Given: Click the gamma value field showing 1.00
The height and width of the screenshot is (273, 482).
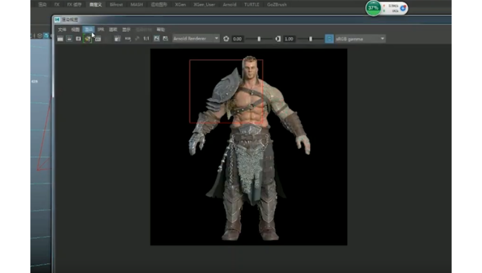Looking at the screenshot, I should coord(290,39).
